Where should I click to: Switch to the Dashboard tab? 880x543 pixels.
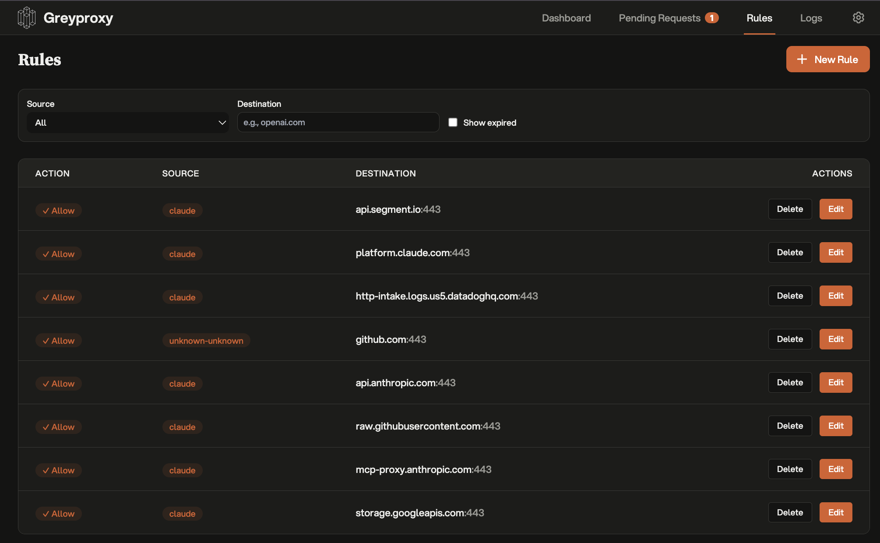coord(566,18)
